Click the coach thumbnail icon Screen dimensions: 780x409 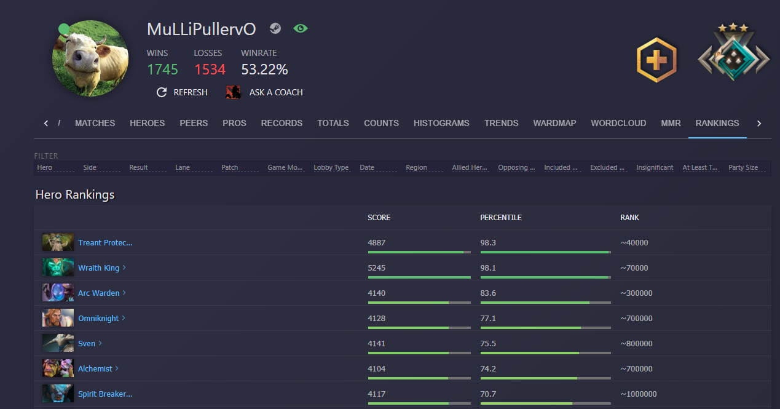(x=233, y=92)
